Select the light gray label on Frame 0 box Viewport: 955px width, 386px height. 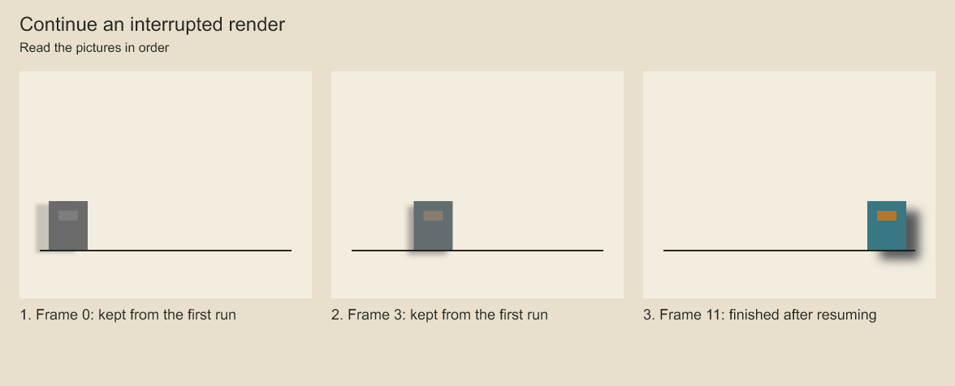[x=68, y=216]
